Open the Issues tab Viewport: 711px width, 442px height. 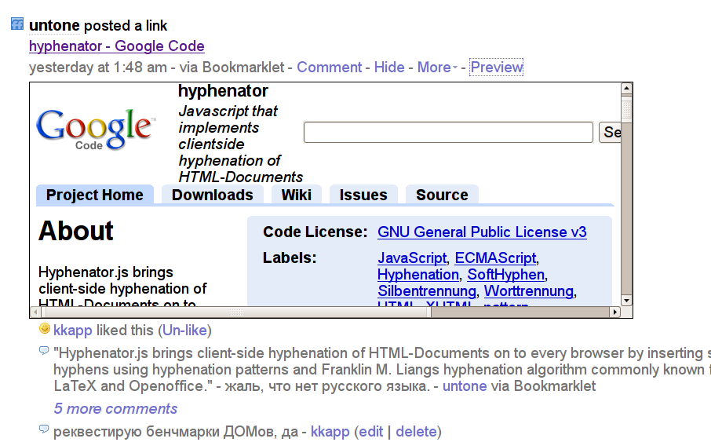click(363, 195)
